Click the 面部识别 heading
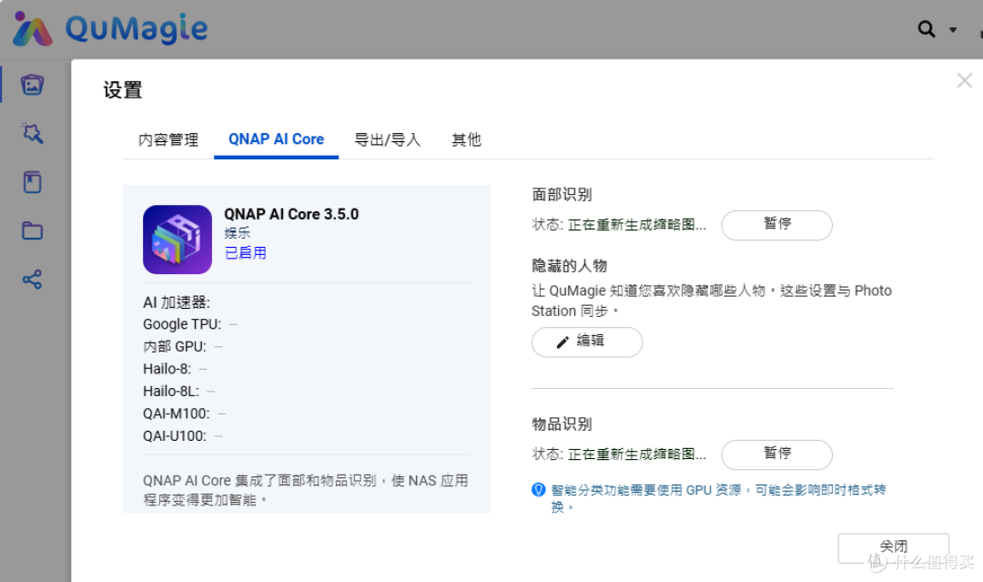 (562, 194)
